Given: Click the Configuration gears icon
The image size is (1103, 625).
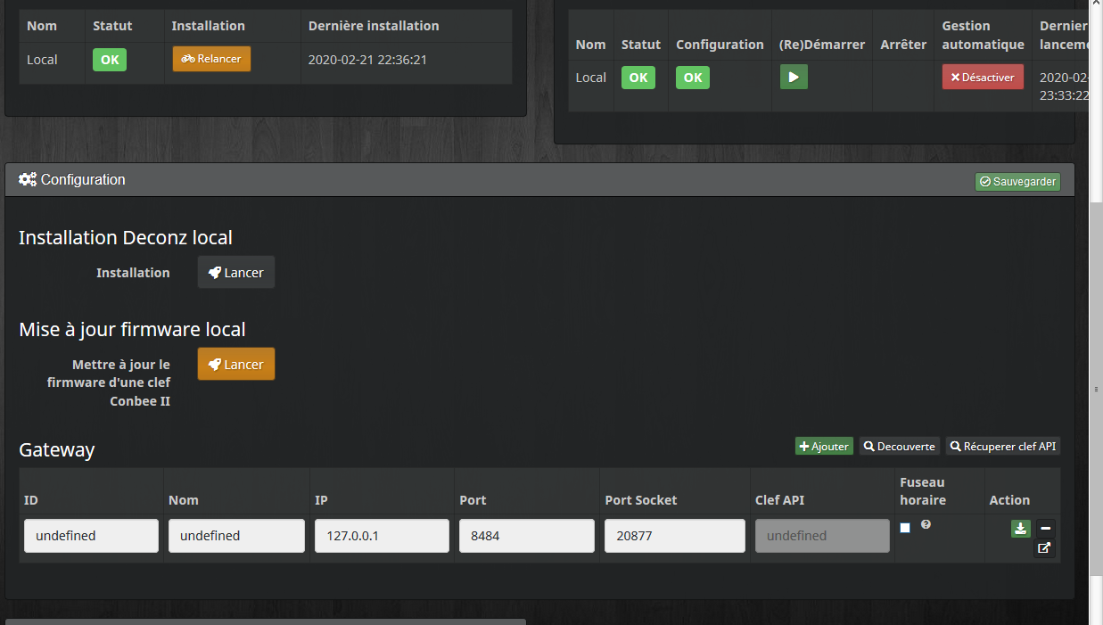Looking at the screenshot, I should 28,179.
